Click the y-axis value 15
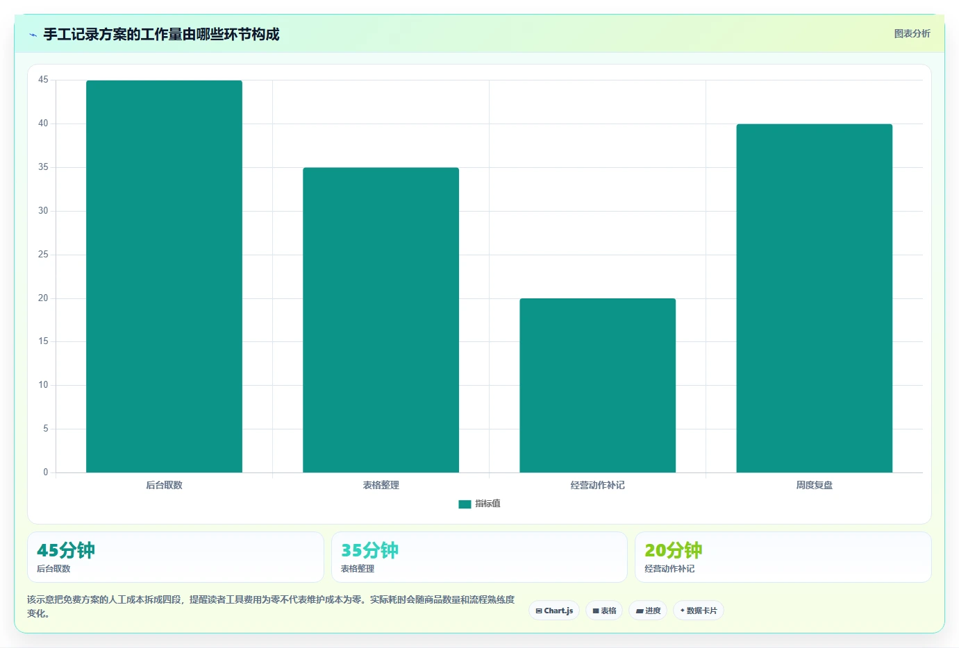Viewport: 959px width, 648px height. tap(43, 341)
